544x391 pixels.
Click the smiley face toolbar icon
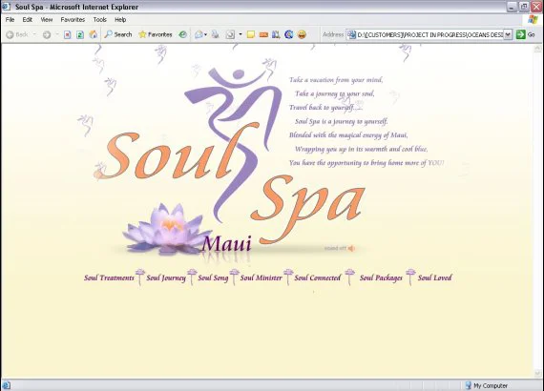click(302, 34)
